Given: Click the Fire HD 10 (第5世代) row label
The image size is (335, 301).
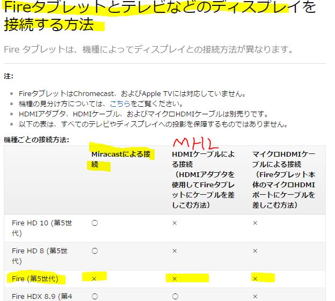Looking at the screenshot, I should coord(42,228).
